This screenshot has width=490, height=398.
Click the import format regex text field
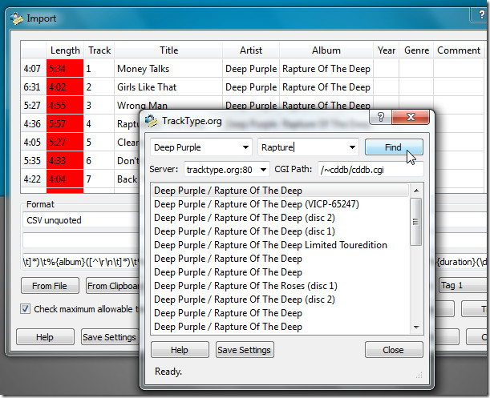pos(81,262)
